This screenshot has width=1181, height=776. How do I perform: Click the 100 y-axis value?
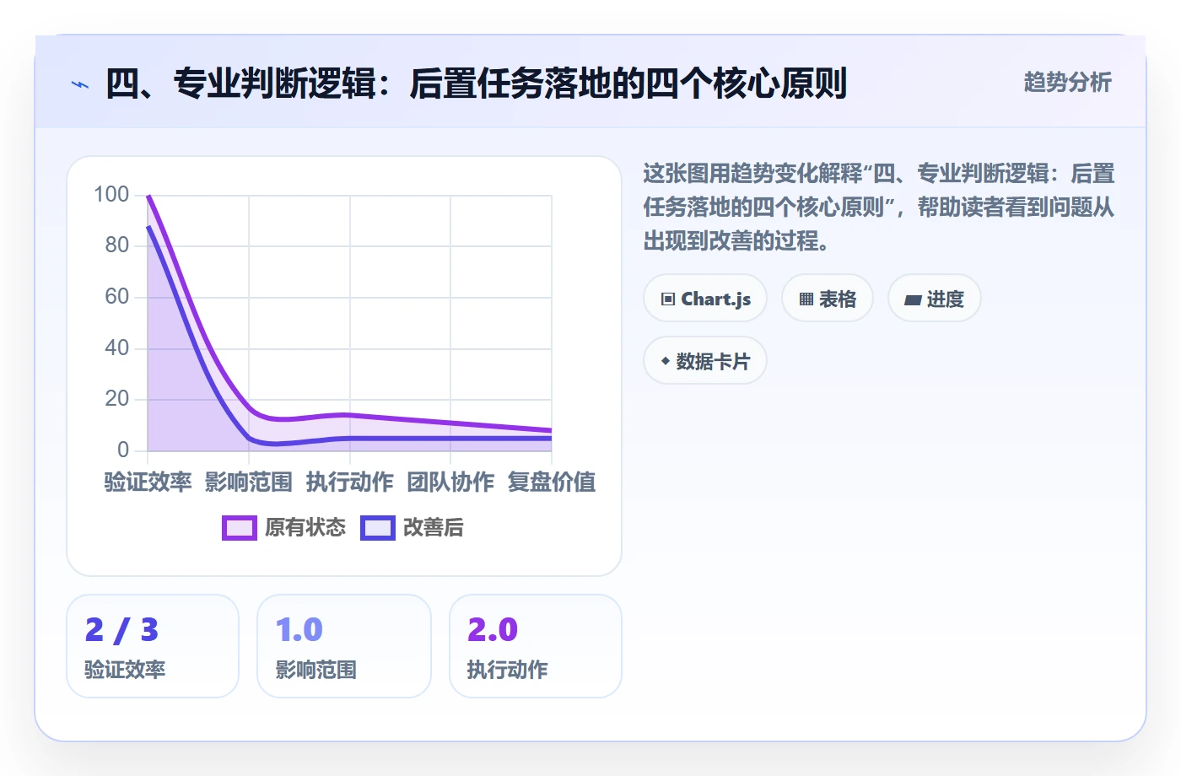[111, 195]
